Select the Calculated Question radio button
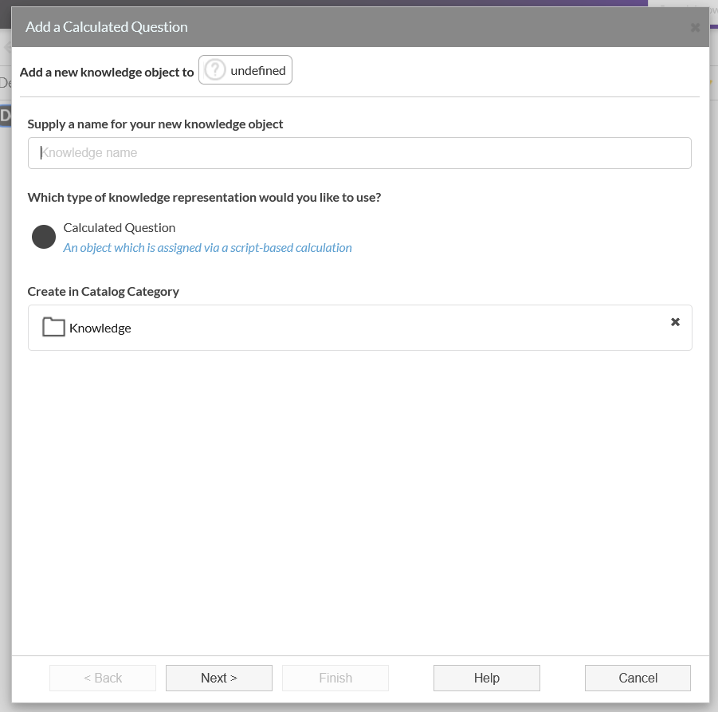718x712 pixels. 44,237
